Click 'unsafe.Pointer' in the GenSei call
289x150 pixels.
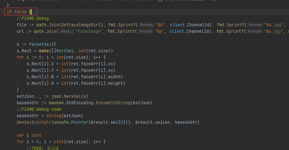tap(71, 122)
